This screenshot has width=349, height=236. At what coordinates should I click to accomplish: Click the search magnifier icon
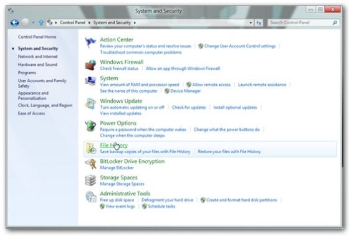point(335,22)
